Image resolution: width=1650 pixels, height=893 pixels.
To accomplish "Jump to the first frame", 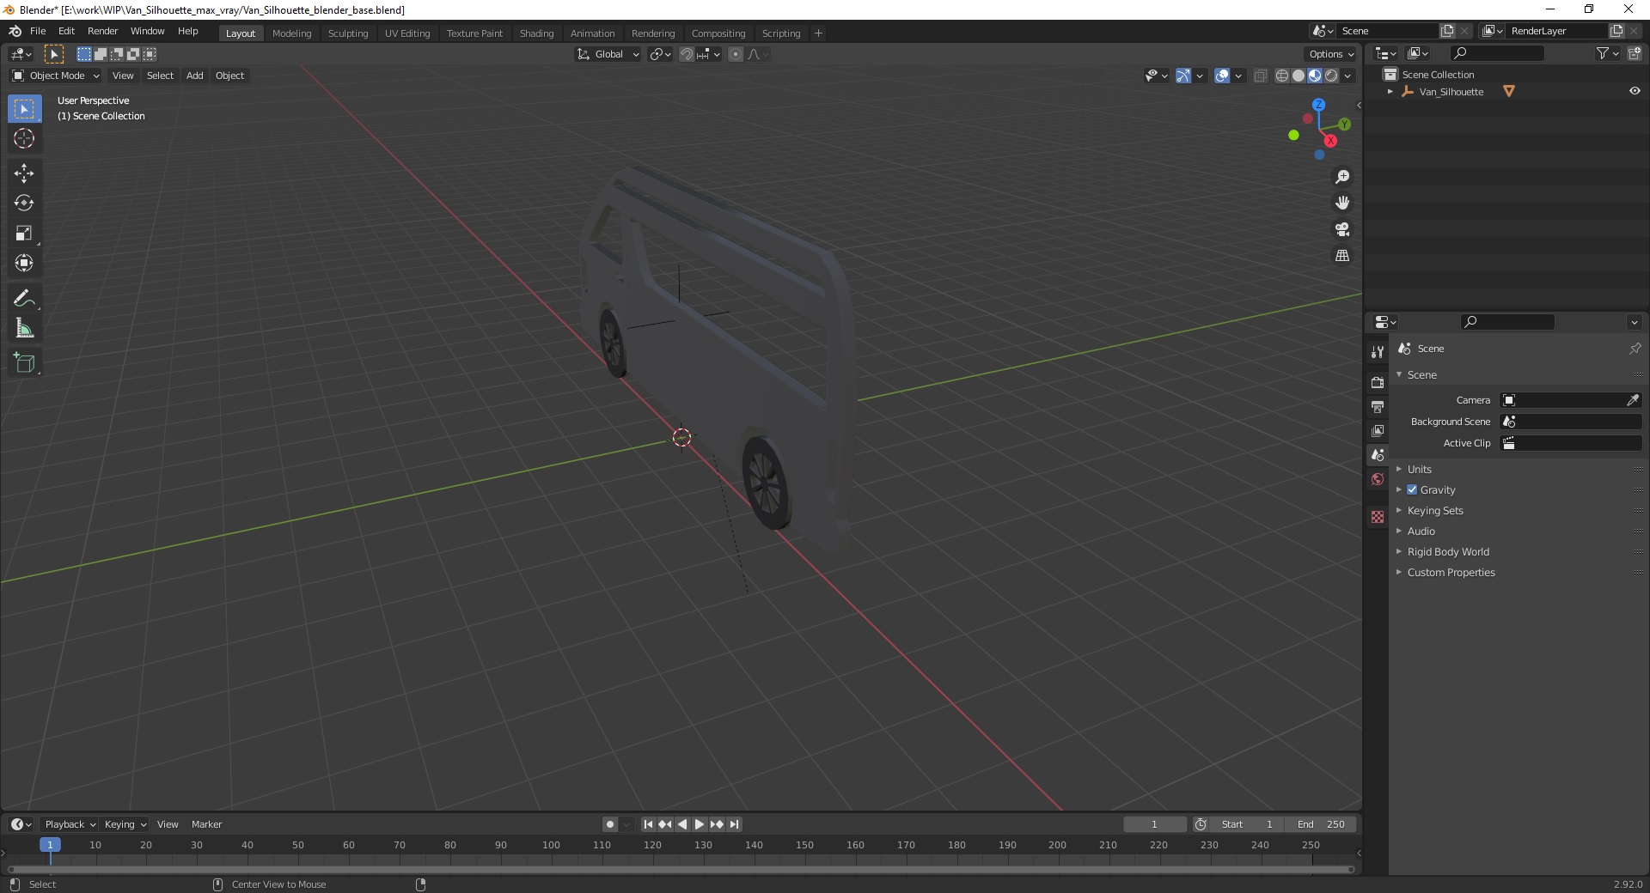I will tap(648, 824).
